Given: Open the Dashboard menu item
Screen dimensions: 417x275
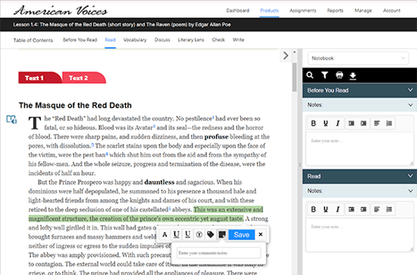Looking at the screenshot, I should click(x=238, y=11).
